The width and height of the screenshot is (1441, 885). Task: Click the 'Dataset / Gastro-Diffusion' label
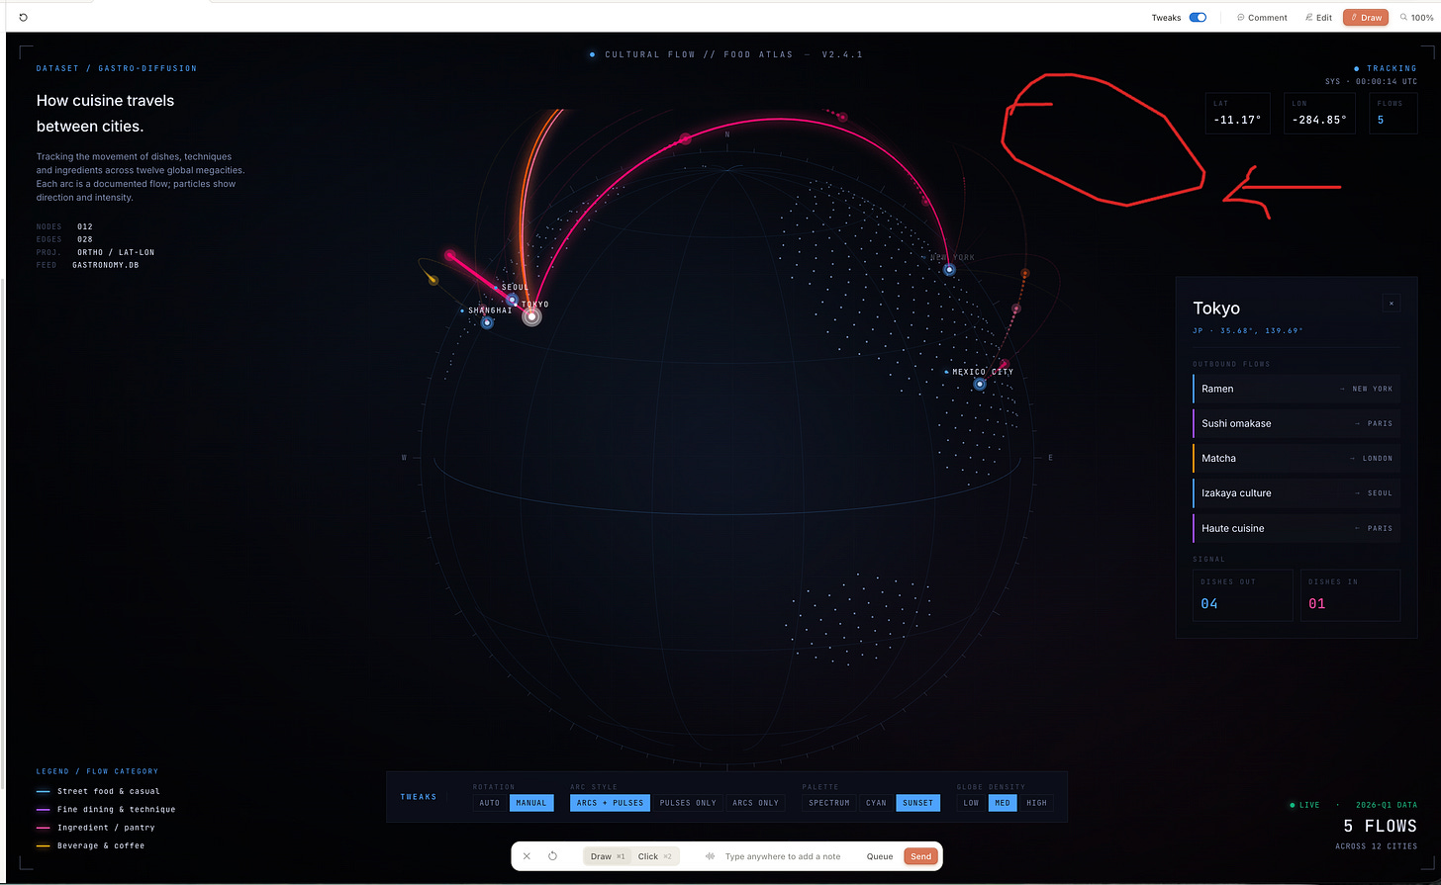pyautogui.click(x=117, y=68)
